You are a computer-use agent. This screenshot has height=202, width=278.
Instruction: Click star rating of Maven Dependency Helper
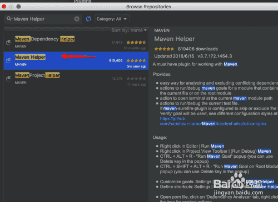[136, 43]
